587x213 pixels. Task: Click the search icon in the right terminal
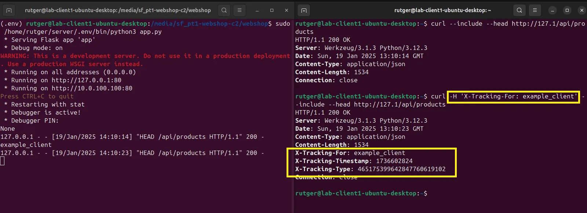(519, 10)
